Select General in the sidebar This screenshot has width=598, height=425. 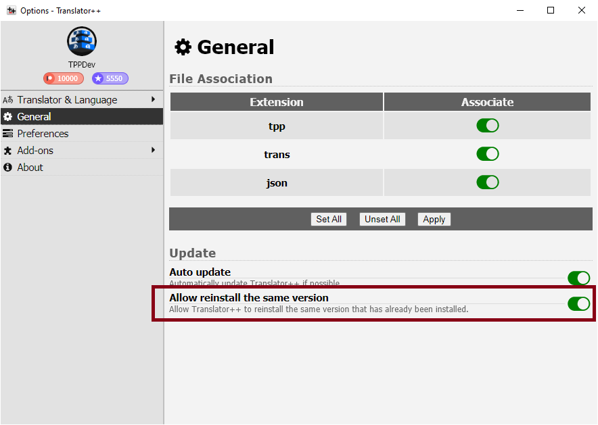(82, 116)
